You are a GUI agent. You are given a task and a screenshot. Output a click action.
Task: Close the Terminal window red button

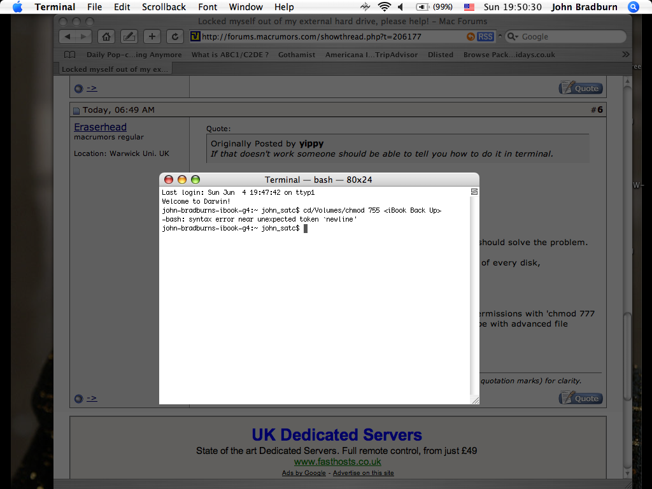click(x=168, y=179)
